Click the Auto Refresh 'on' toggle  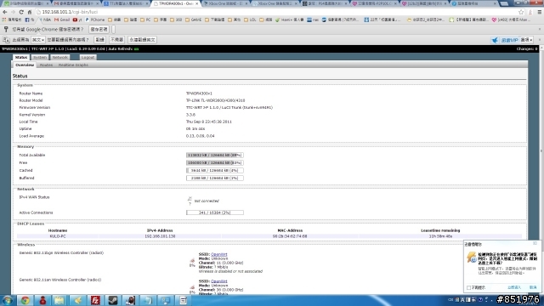tap(136, 49)
